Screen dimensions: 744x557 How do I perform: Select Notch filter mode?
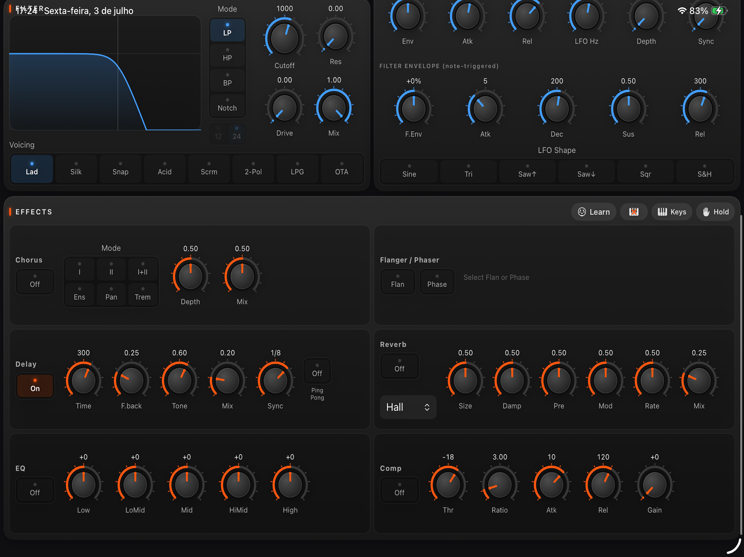click(227, 106)
